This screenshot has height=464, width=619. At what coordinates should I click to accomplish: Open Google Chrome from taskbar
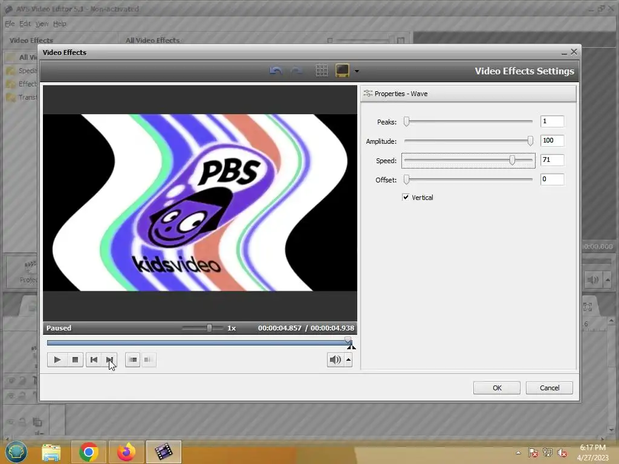tap(88, 452)
